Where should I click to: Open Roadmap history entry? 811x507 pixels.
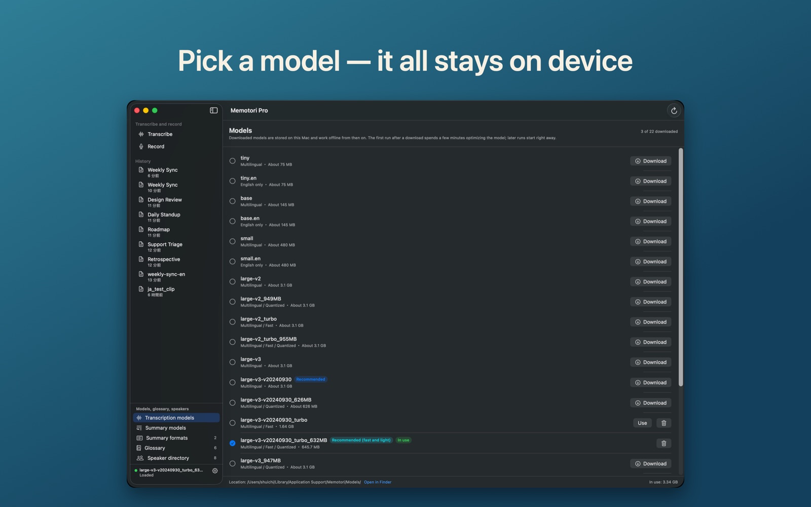(176, 232)
